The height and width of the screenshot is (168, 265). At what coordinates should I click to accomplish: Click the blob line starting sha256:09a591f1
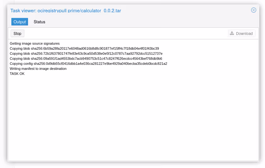coord(86,59)
